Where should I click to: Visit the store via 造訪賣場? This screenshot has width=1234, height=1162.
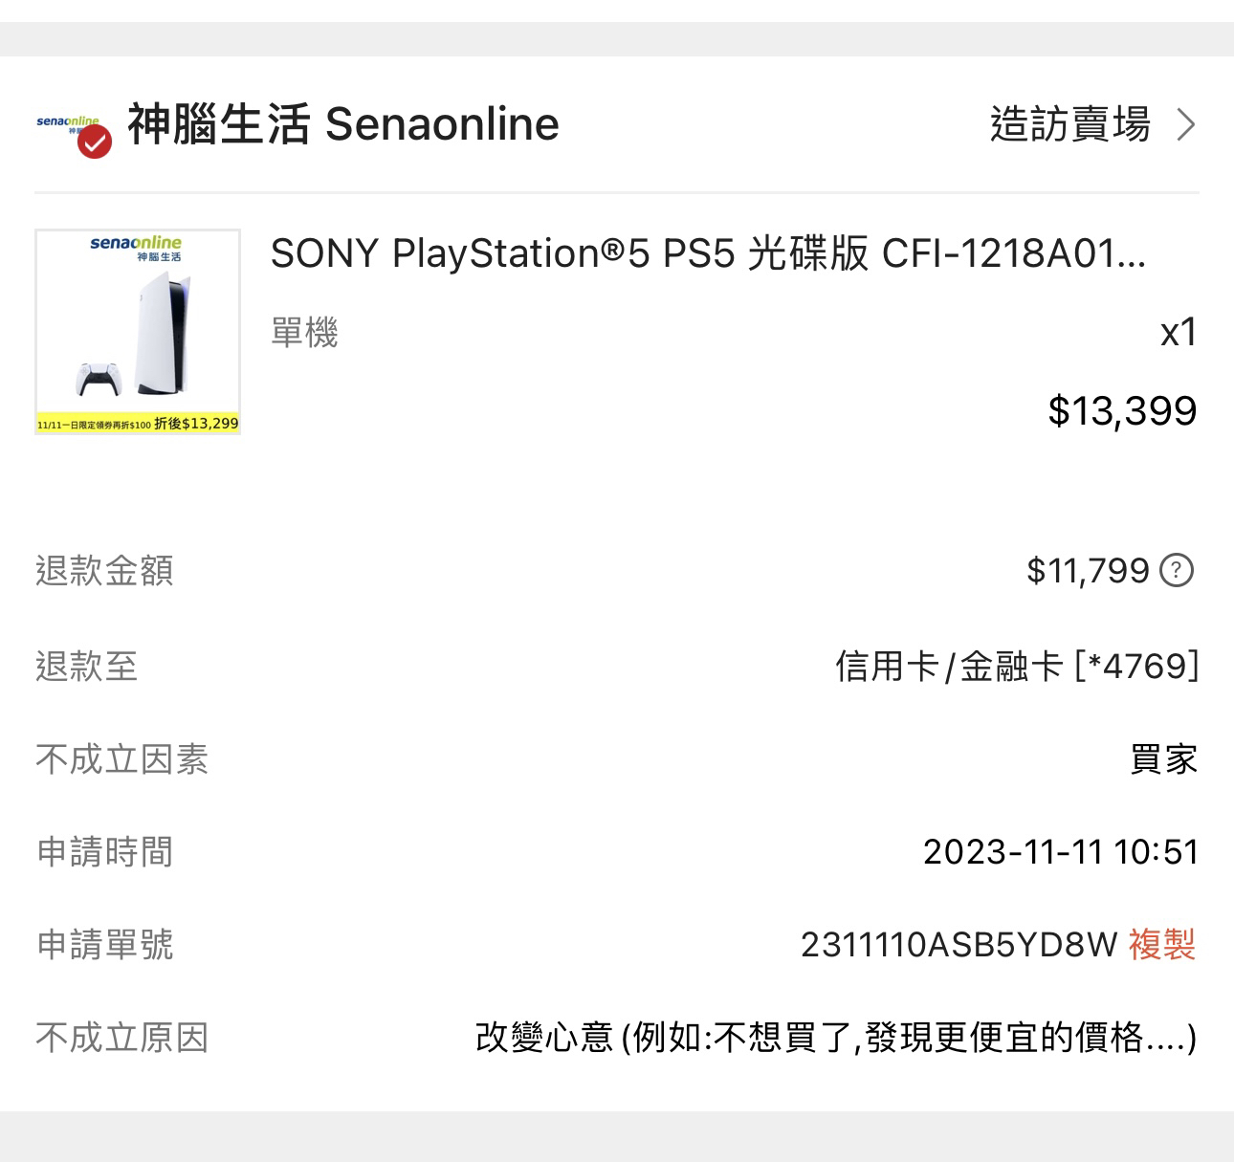1069,124
